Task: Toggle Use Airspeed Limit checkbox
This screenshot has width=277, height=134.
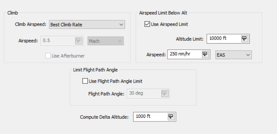Action: coord(147,24)
